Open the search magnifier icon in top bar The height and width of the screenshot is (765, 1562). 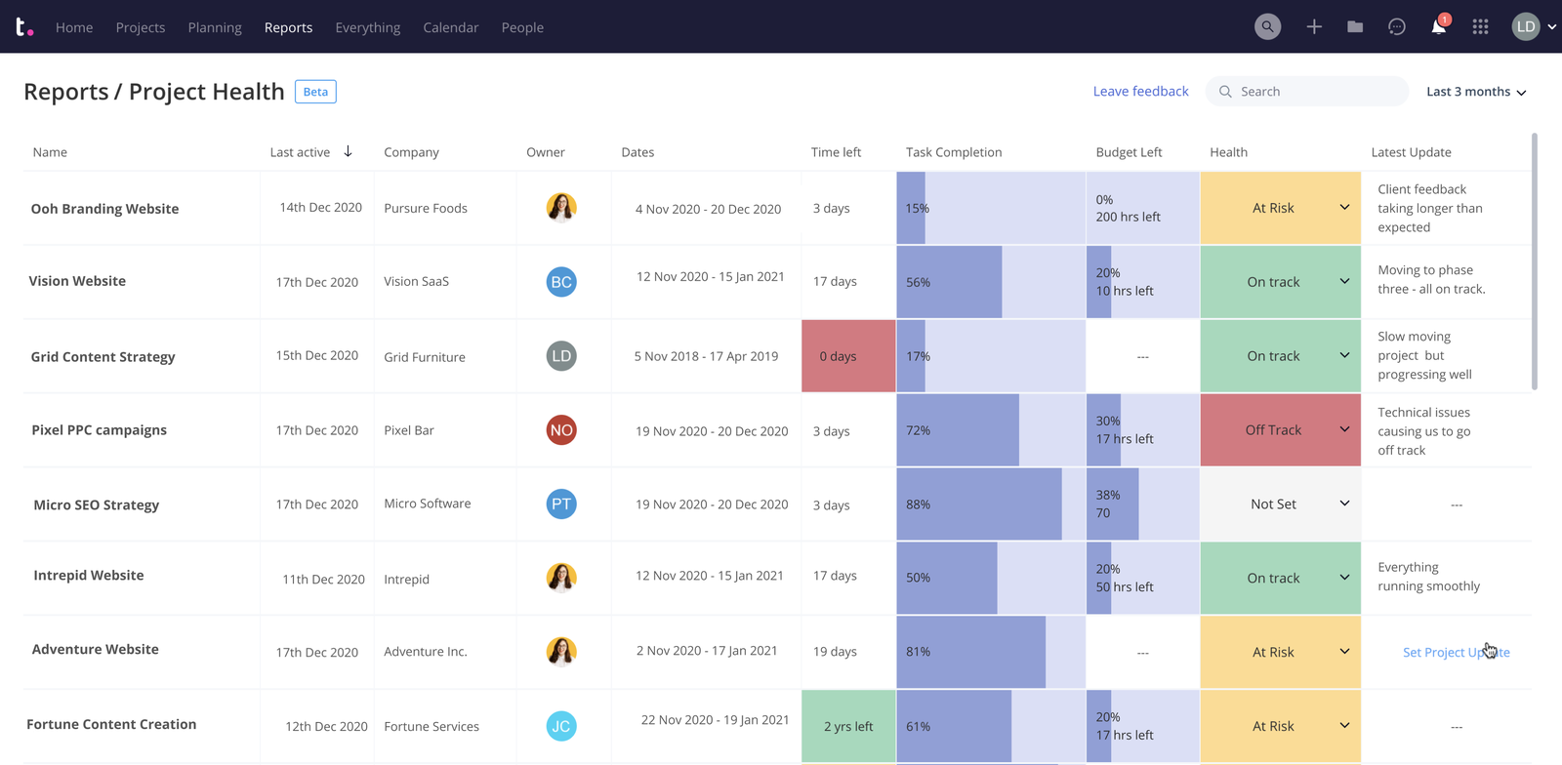pos(1267,26)
